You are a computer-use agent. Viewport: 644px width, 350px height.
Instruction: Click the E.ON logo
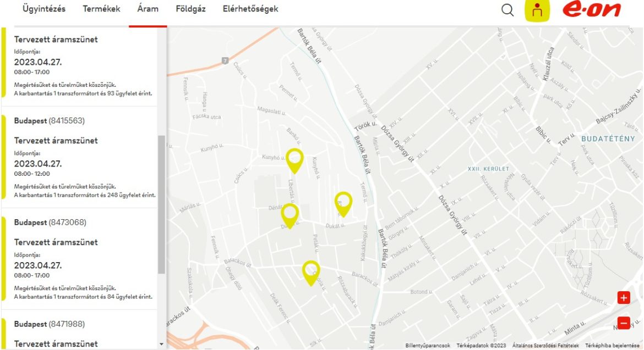tap(591, 10)
